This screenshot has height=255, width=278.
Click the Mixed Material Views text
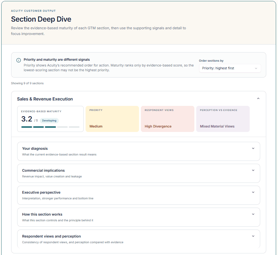(x=217, y=126)
